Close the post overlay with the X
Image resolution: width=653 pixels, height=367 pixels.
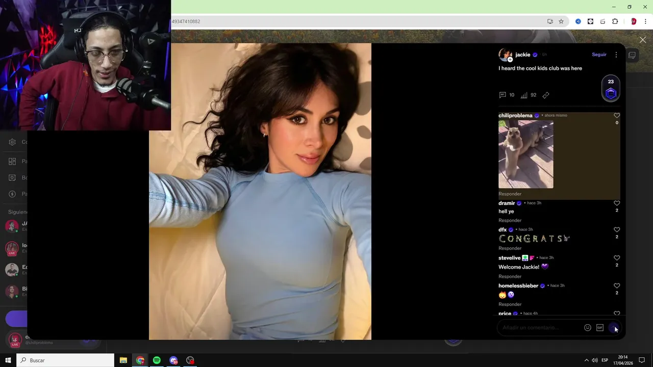[x=643, y=40]
